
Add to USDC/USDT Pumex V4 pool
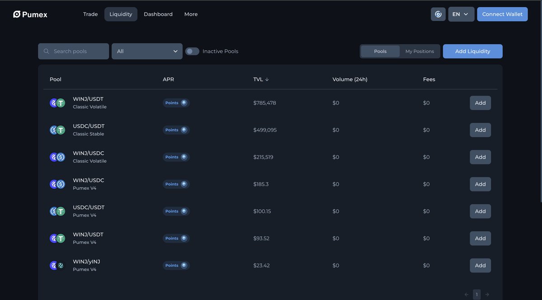(x=480, y=211)
